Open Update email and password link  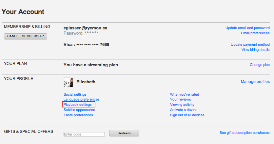[x=247, y=28]
